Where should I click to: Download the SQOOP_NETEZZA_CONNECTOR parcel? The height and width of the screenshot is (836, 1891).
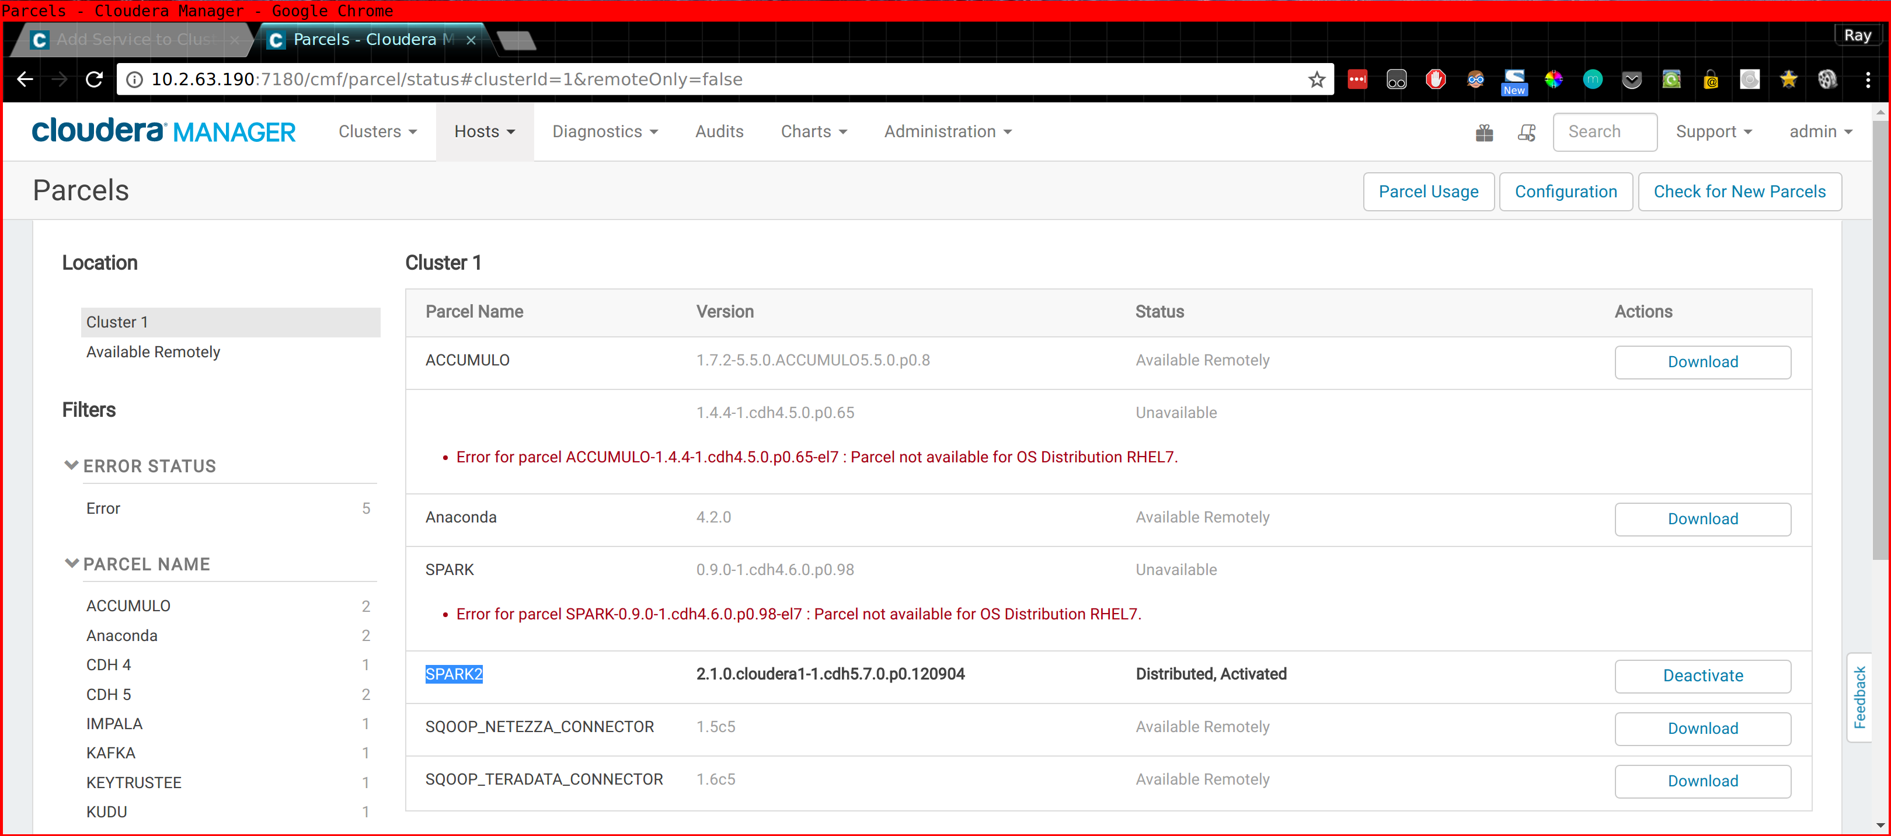pyautogui.click(x=1702, y=729)
